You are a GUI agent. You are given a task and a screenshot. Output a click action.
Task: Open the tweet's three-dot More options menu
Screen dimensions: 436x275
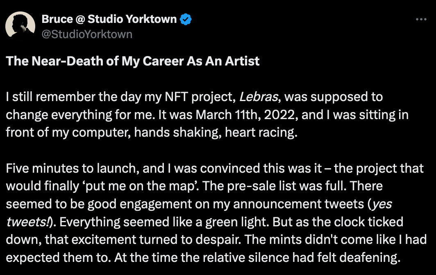click(x=421, y=19)
